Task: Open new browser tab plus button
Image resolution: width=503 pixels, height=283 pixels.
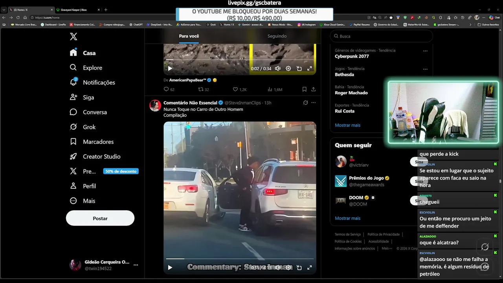Action: [106, 10]
